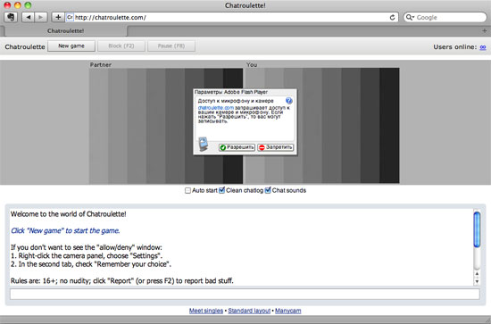Click the chat log scrollbar thumb

477,229
